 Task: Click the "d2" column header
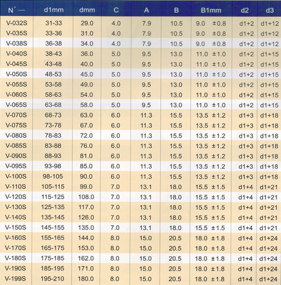[x=246, y=10]
